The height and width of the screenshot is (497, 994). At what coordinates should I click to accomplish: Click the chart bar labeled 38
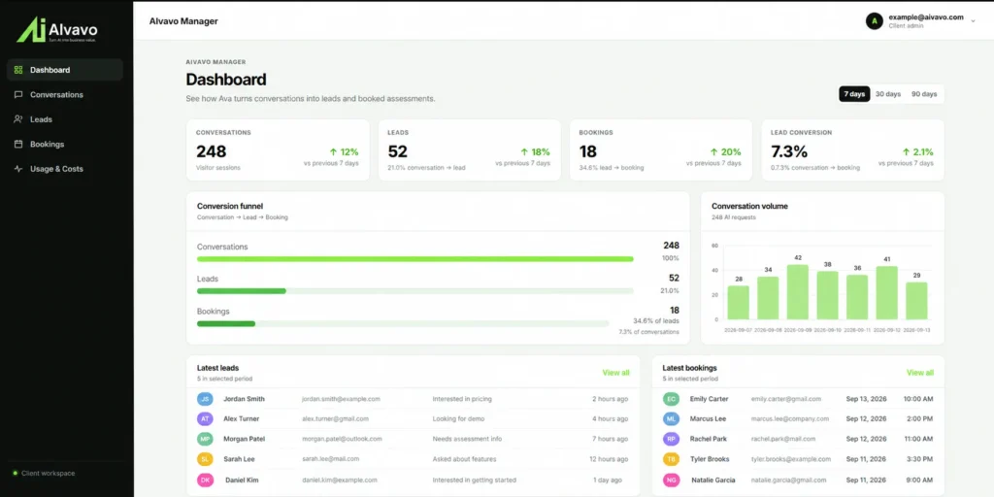827,295
